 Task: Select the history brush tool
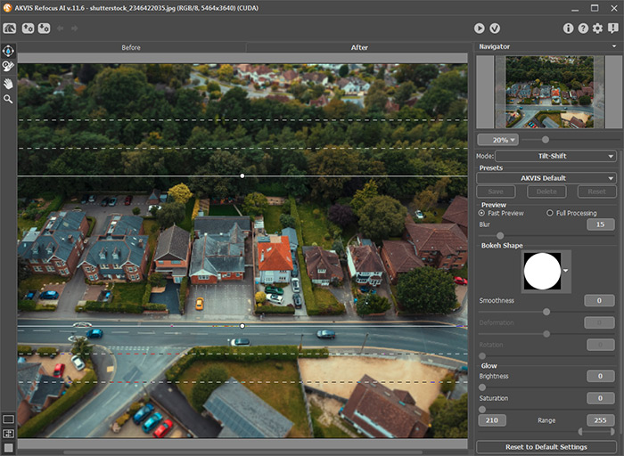(x=8, y=66)
